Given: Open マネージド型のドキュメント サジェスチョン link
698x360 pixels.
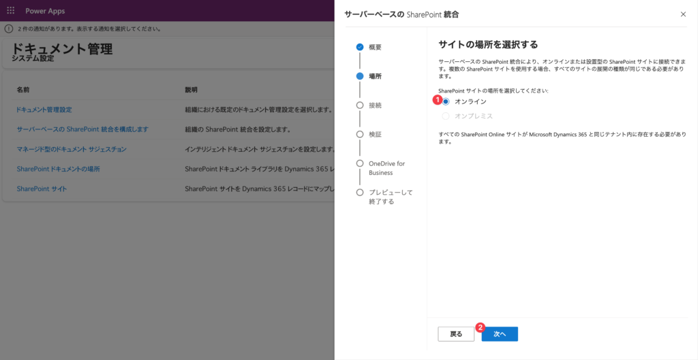Looking at the screenshot, I should [72, 149].
